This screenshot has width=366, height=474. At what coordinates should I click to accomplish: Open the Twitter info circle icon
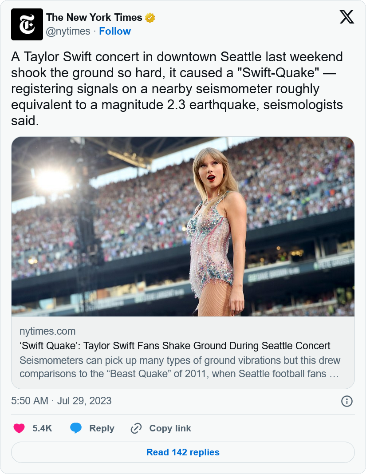point(346,401)
